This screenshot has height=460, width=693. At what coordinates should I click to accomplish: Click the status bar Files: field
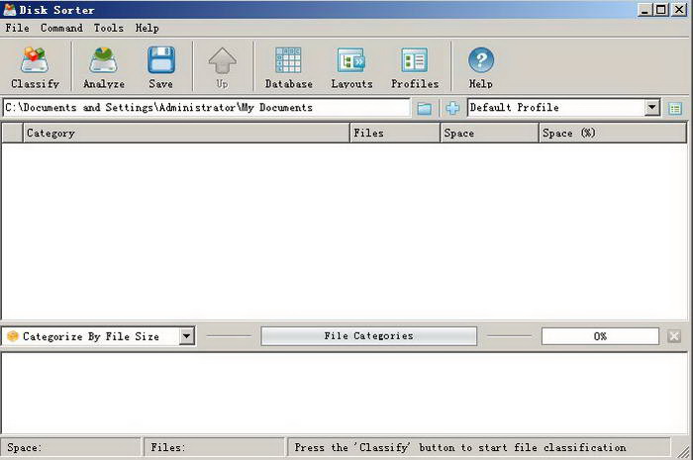point(214,448)
